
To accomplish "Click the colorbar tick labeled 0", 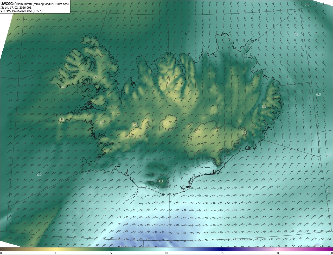I will [x=1, y=253].
